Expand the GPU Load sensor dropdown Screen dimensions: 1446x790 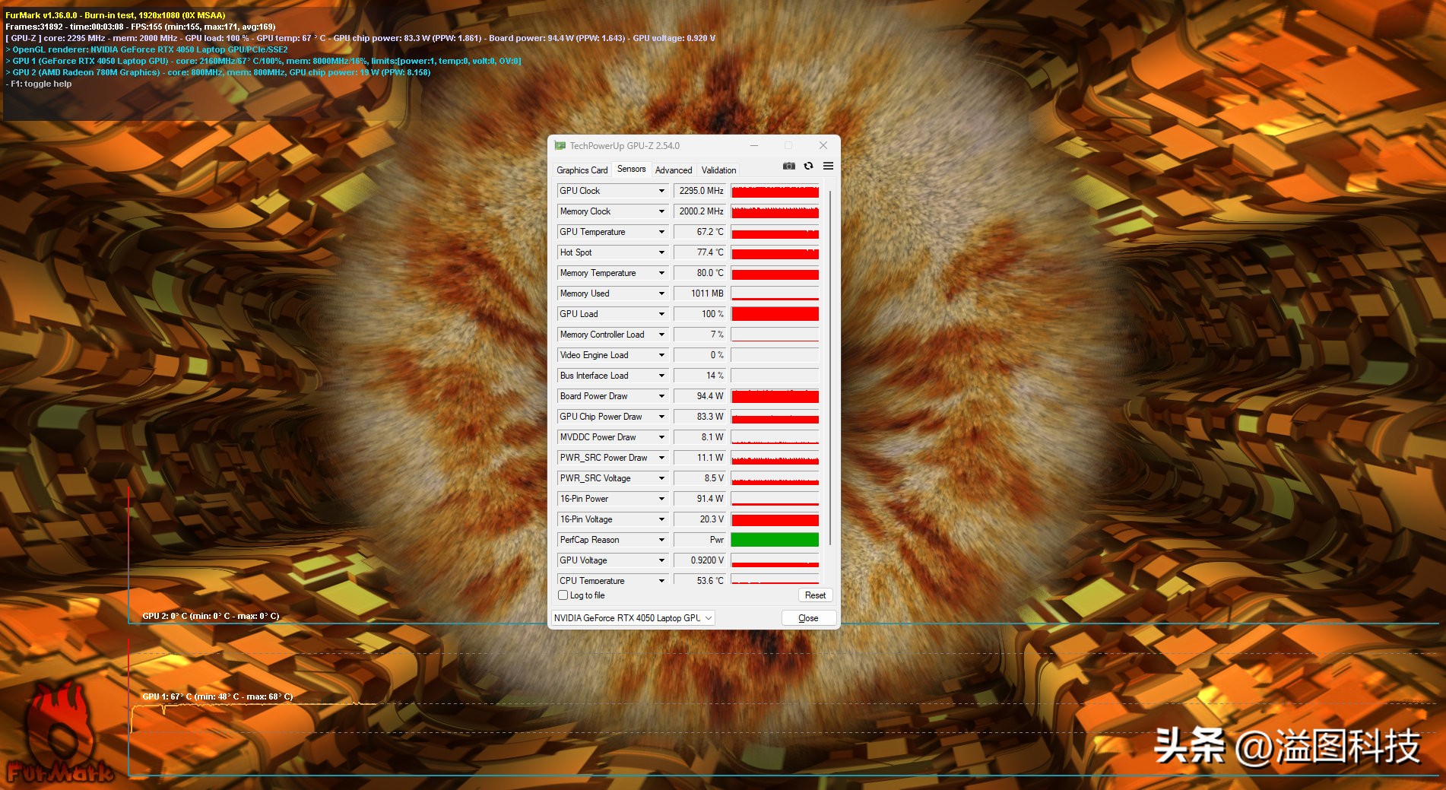tap(661, 314)
